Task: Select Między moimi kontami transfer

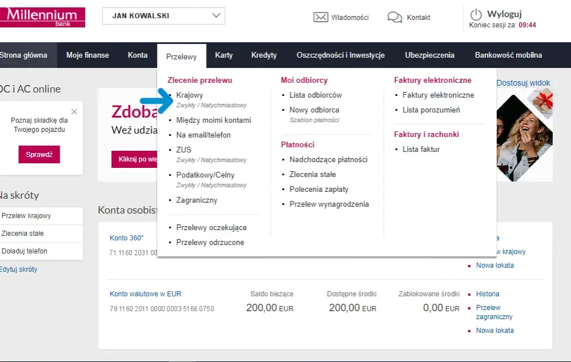Action: [x=214, y=120]
